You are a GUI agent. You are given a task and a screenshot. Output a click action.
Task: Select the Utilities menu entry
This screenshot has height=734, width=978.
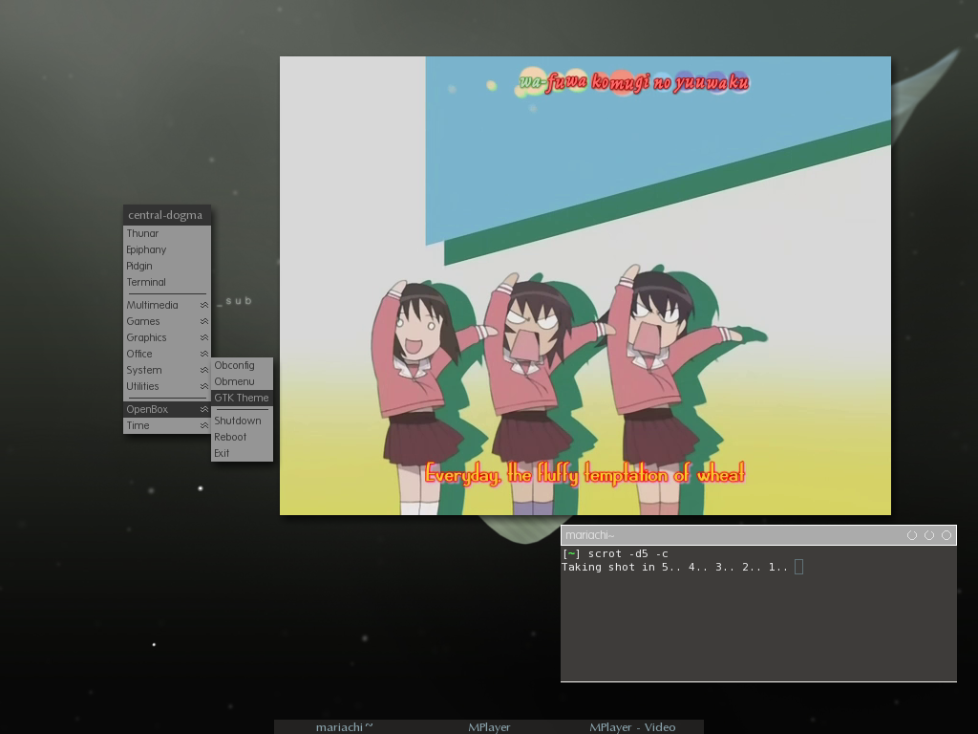point(166,386)
